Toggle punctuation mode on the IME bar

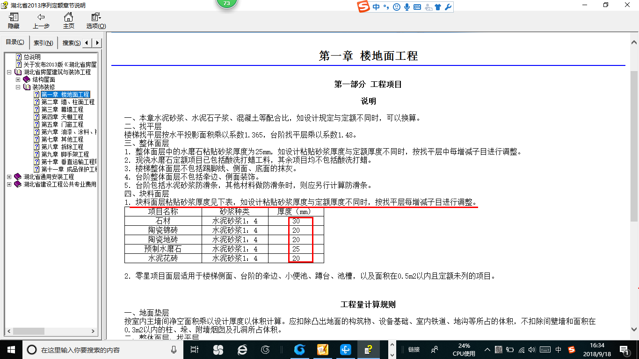coord(386,7)
